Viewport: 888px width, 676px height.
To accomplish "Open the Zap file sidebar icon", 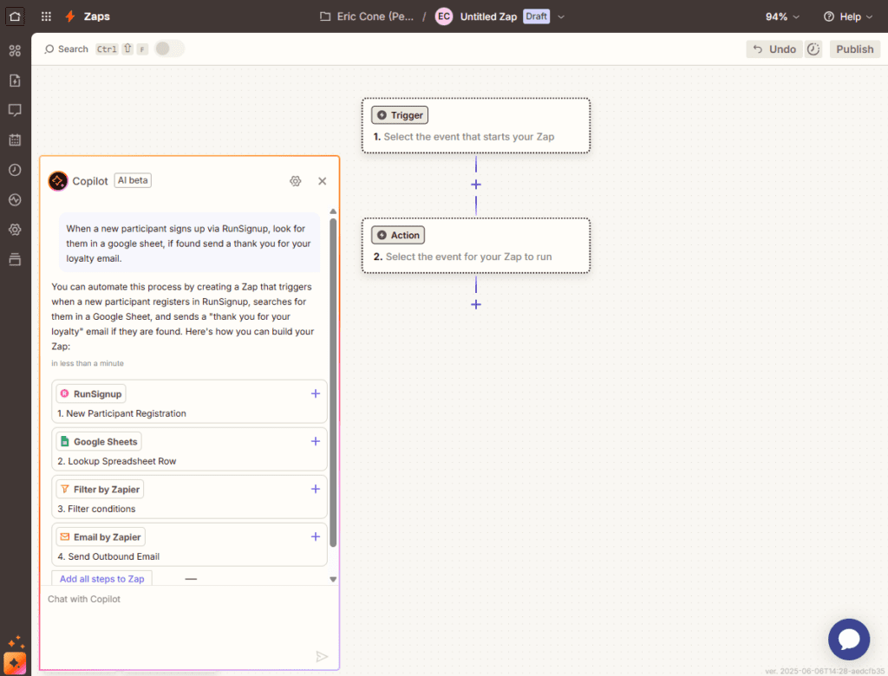I will click(15, 81).
